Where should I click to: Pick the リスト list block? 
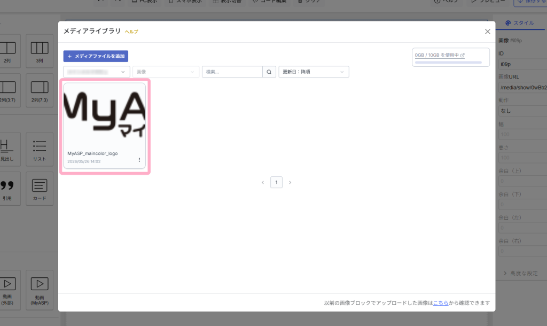point(40,150)
